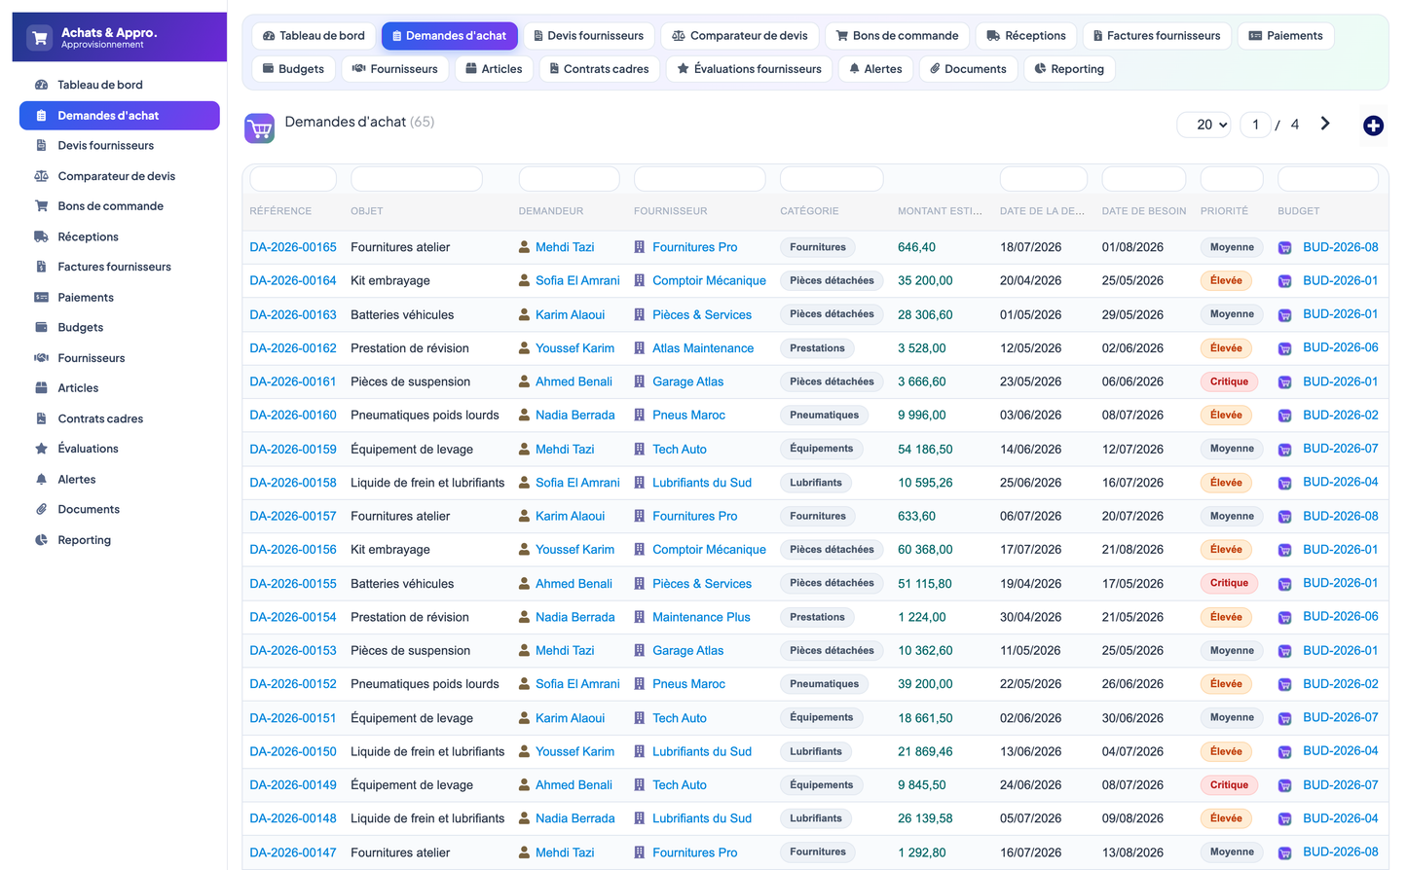Click the person icon in row DA-2026-00163
The width and height of the screenshot is (1407, 870).
coord(525,314)
